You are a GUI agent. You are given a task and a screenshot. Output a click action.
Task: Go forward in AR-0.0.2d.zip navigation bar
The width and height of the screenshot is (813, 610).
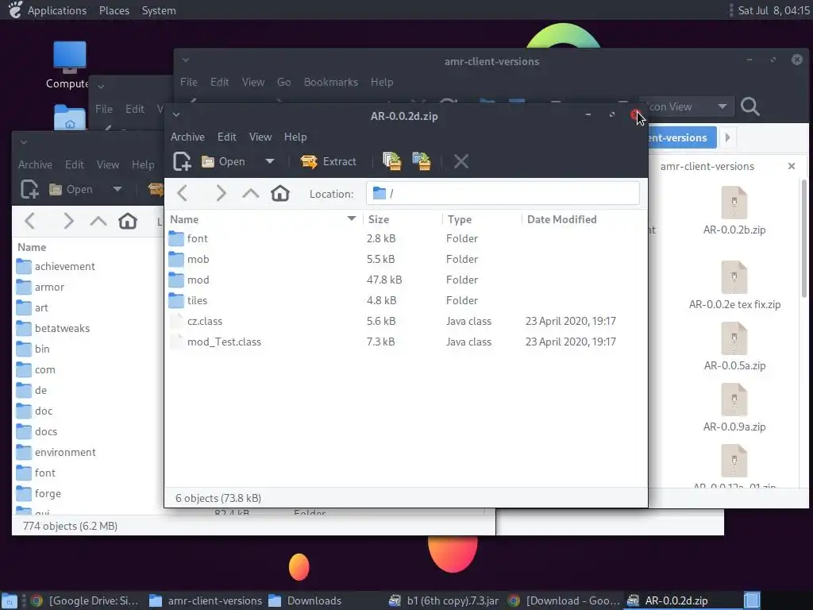coord(221,194)
